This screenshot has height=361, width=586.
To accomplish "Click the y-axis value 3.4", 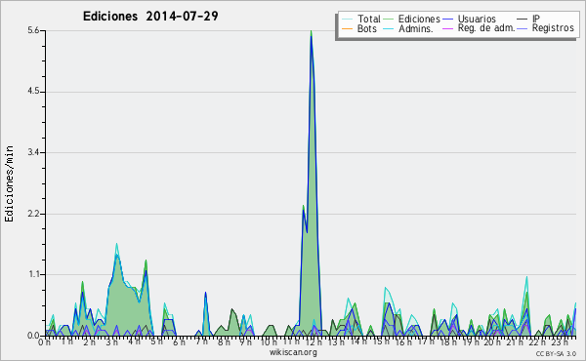I will click(x=33, y=152).
